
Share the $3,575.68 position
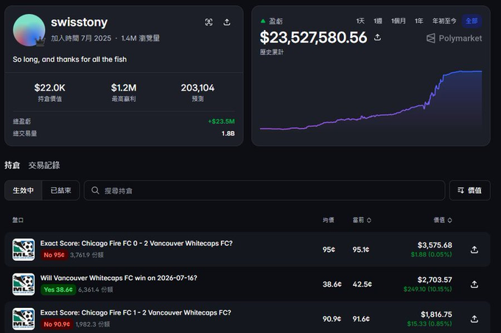pyautogui.click(x=474, y=250)
